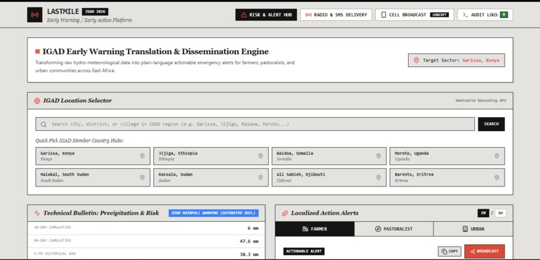Select the Kassala, Sudan quick pick
This screenshot has width=540, height=260.
click(x=211, y=177)
